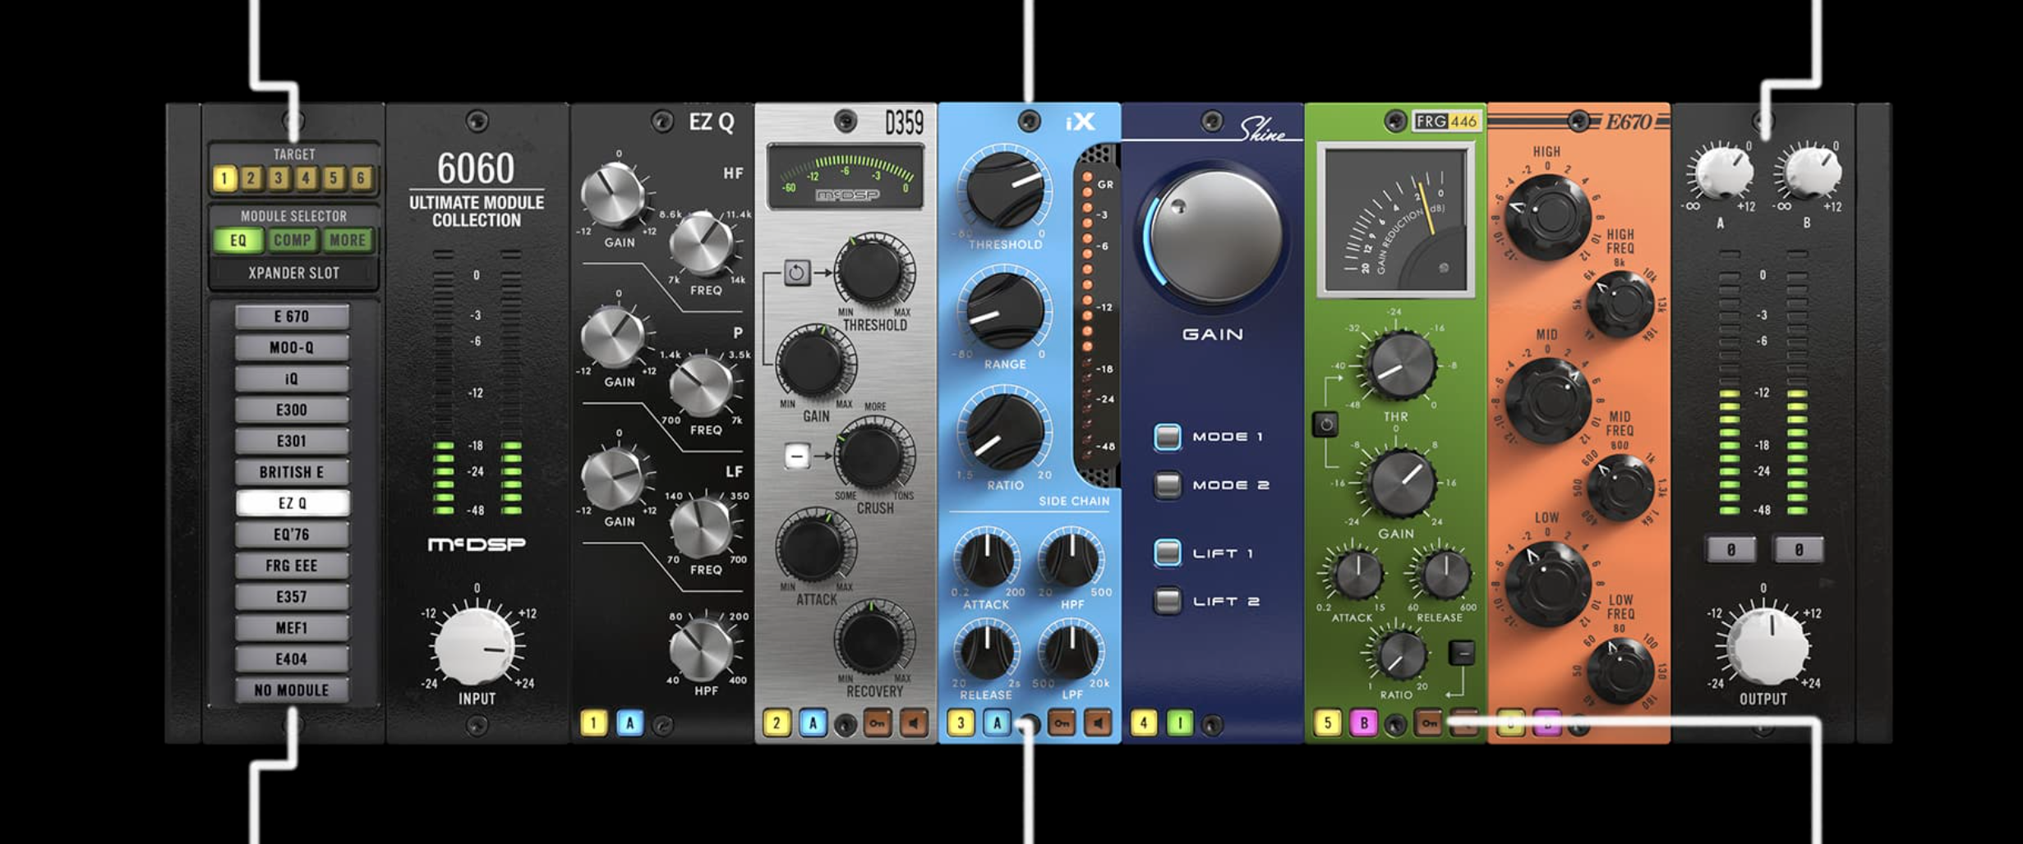Screen dimensions: 2023x844
Task: Toggle the Crush enable button on D359
Action: (x=796, y=456)
